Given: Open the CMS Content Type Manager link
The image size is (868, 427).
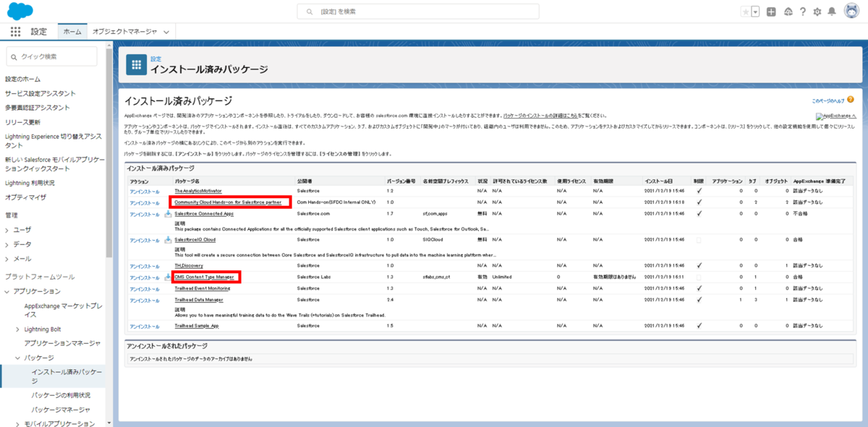Looking at the screenshot, I should [x=204, y=277].
